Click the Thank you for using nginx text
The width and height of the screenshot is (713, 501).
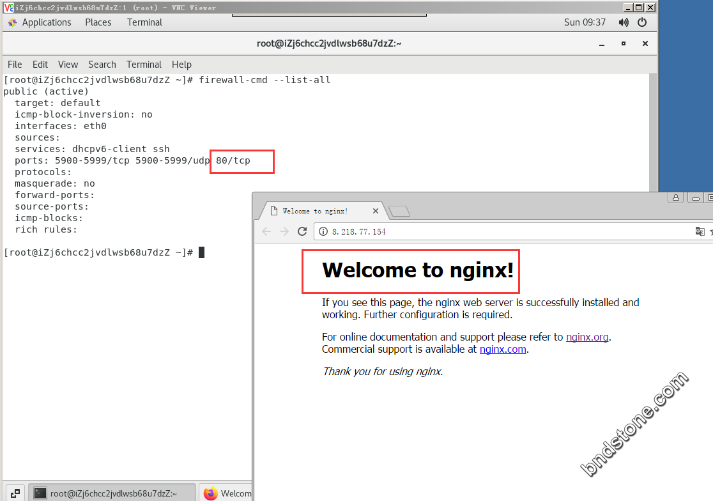(x=383, y=371)
